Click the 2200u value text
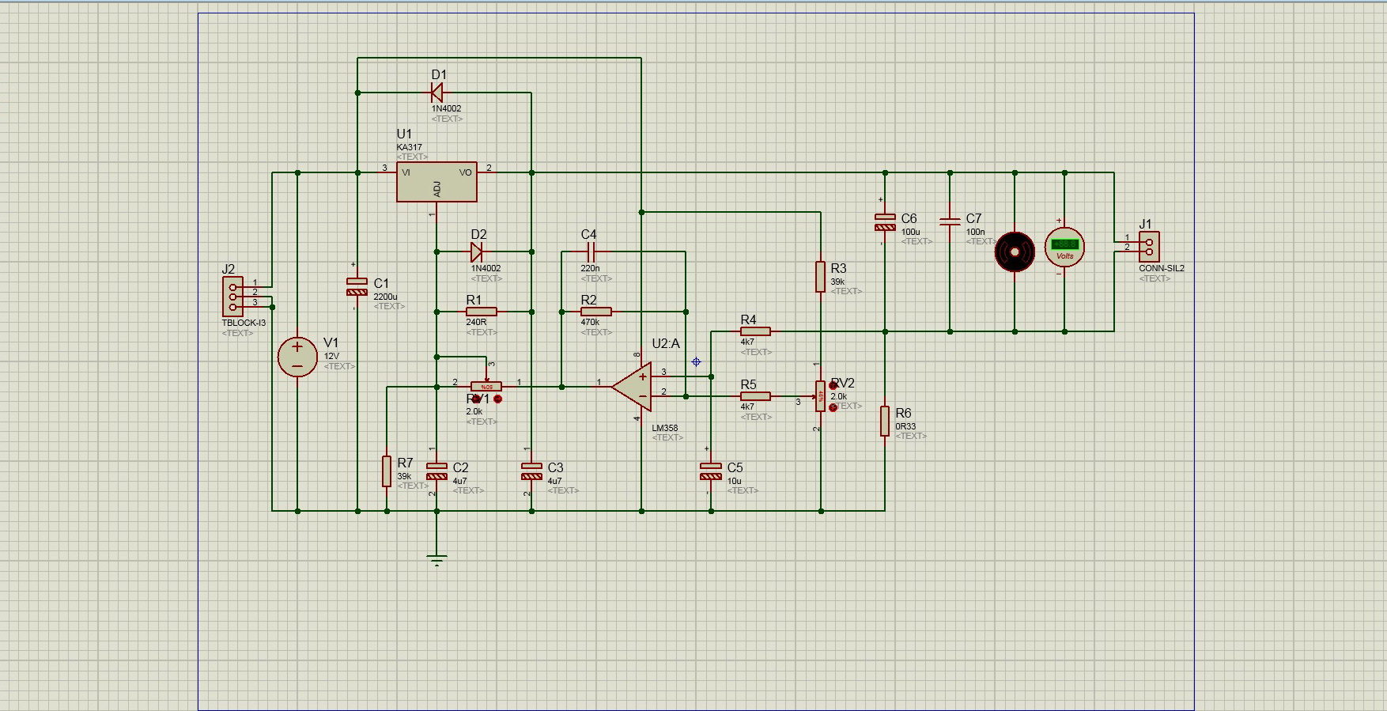 coord(386,297)
